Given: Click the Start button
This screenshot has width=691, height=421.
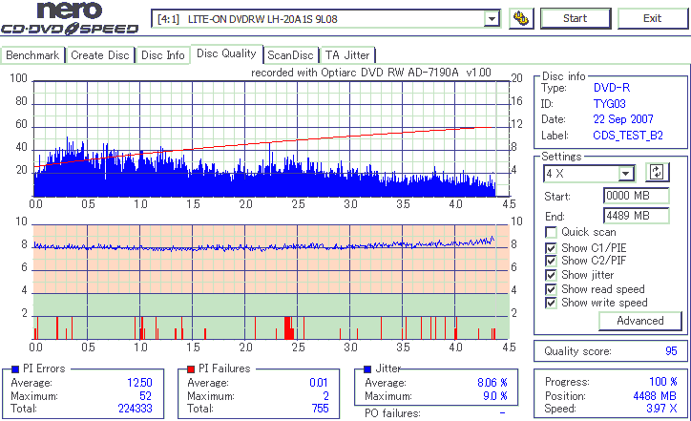Looking at the screenshot, I should point(576,18).
